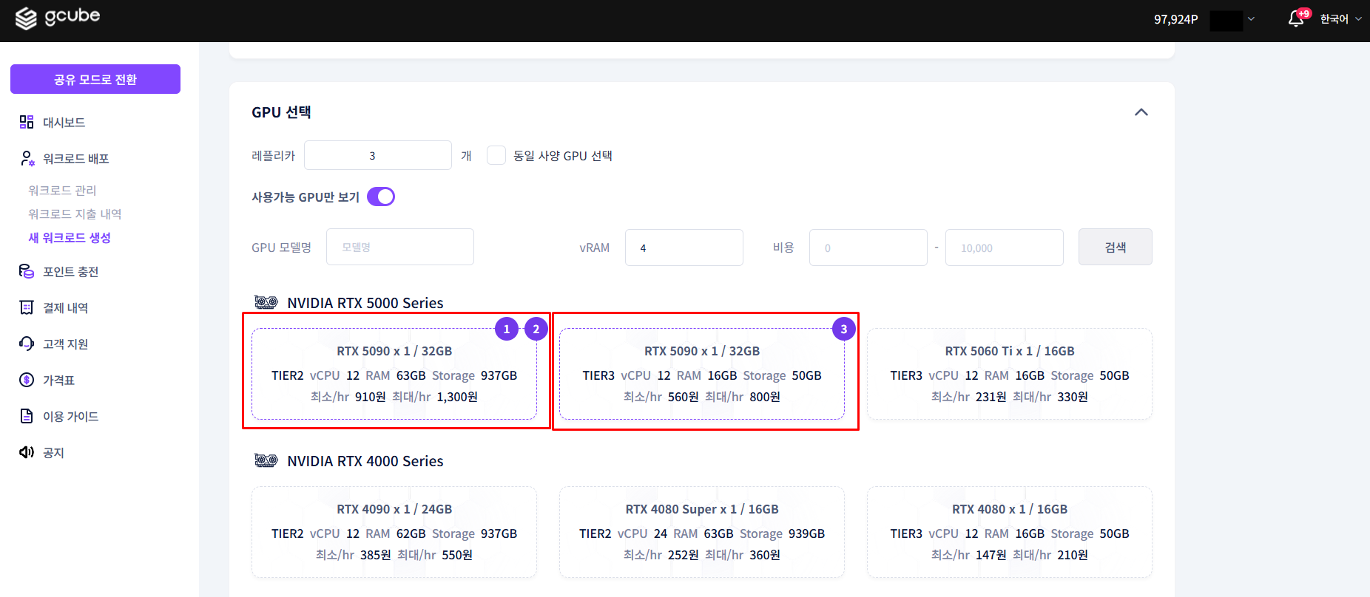Screen dimensions: 1370x597
Task: Click the 97,924P points balance
Action: [x=1175, y=19]
